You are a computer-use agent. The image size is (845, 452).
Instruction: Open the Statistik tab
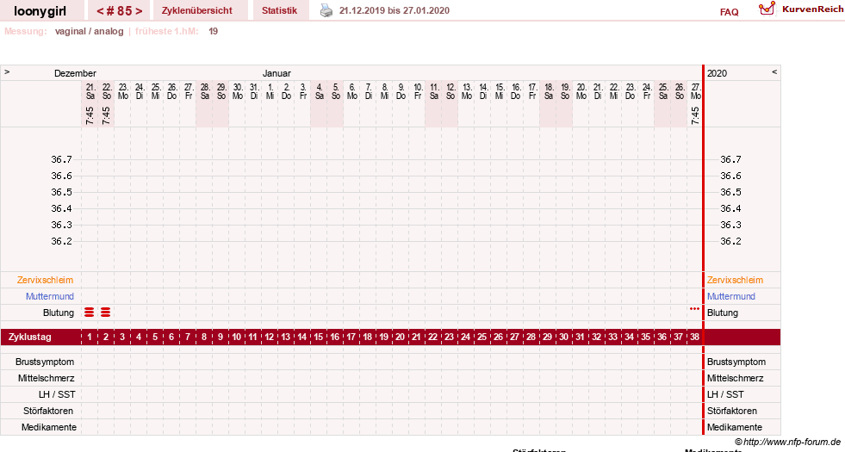coord(279,10)
